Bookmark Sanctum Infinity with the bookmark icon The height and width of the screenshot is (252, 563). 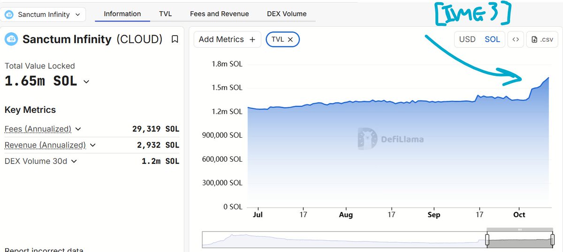[175, 39]
